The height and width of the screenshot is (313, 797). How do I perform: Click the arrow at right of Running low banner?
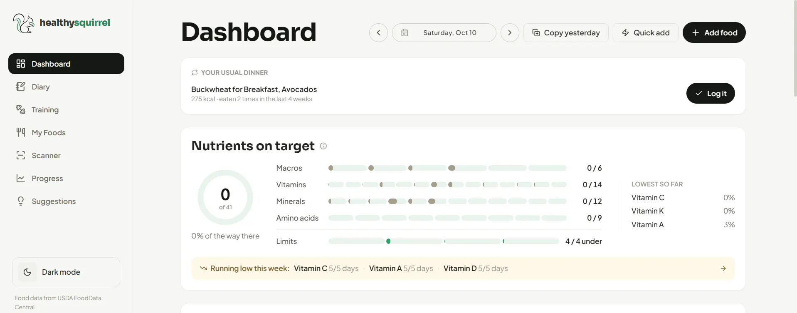click(x=723, y=268)
